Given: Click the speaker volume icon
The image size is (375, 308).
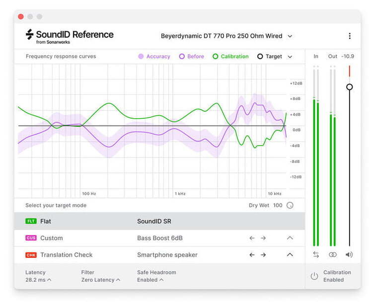Looking at the screenshot, I should pos(349,255).
